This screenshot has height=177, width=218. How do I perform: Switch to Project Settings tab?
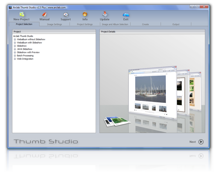click(x=85, y=24)
